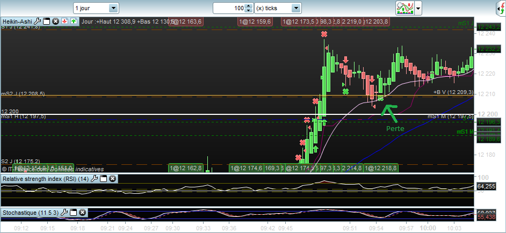Expand the arrow next to indicator icon
This screenshot has height=233, width=506.
click(x=418, y=8)
